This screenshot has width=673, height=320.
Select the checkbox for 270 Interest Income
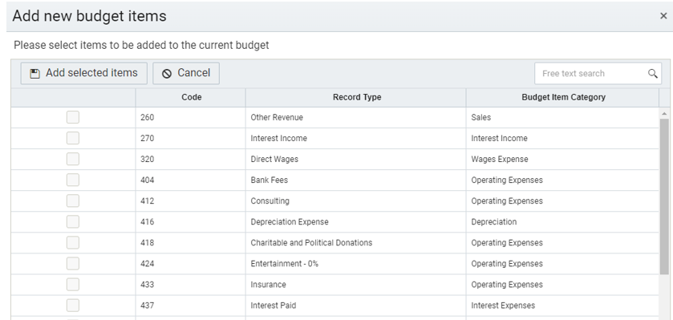tap(72, 138)
